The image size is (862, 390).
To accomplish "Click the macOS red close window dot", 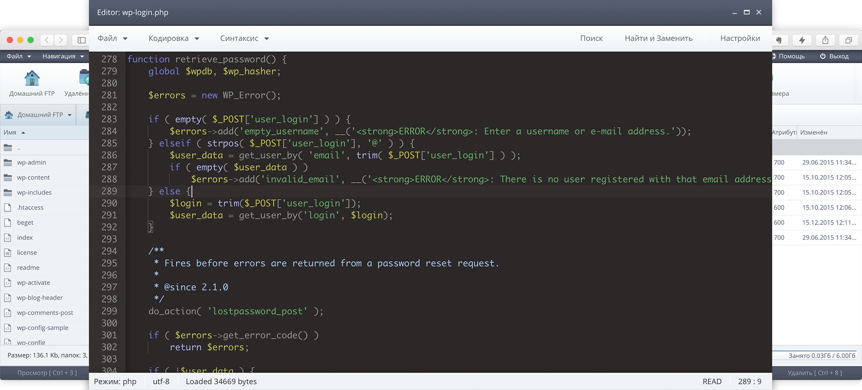I will pos(10,40).
